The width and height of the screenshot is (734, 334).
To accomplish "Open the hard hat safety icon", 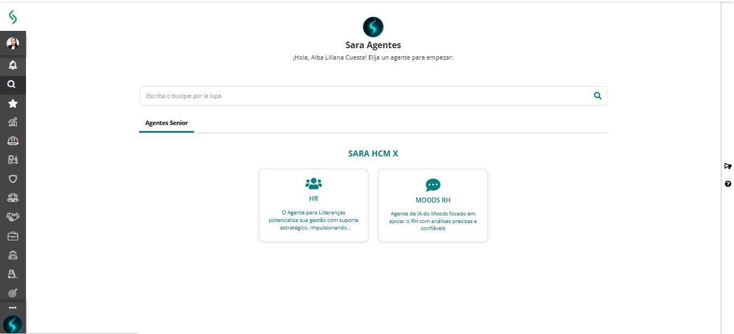I will point(12,141).
